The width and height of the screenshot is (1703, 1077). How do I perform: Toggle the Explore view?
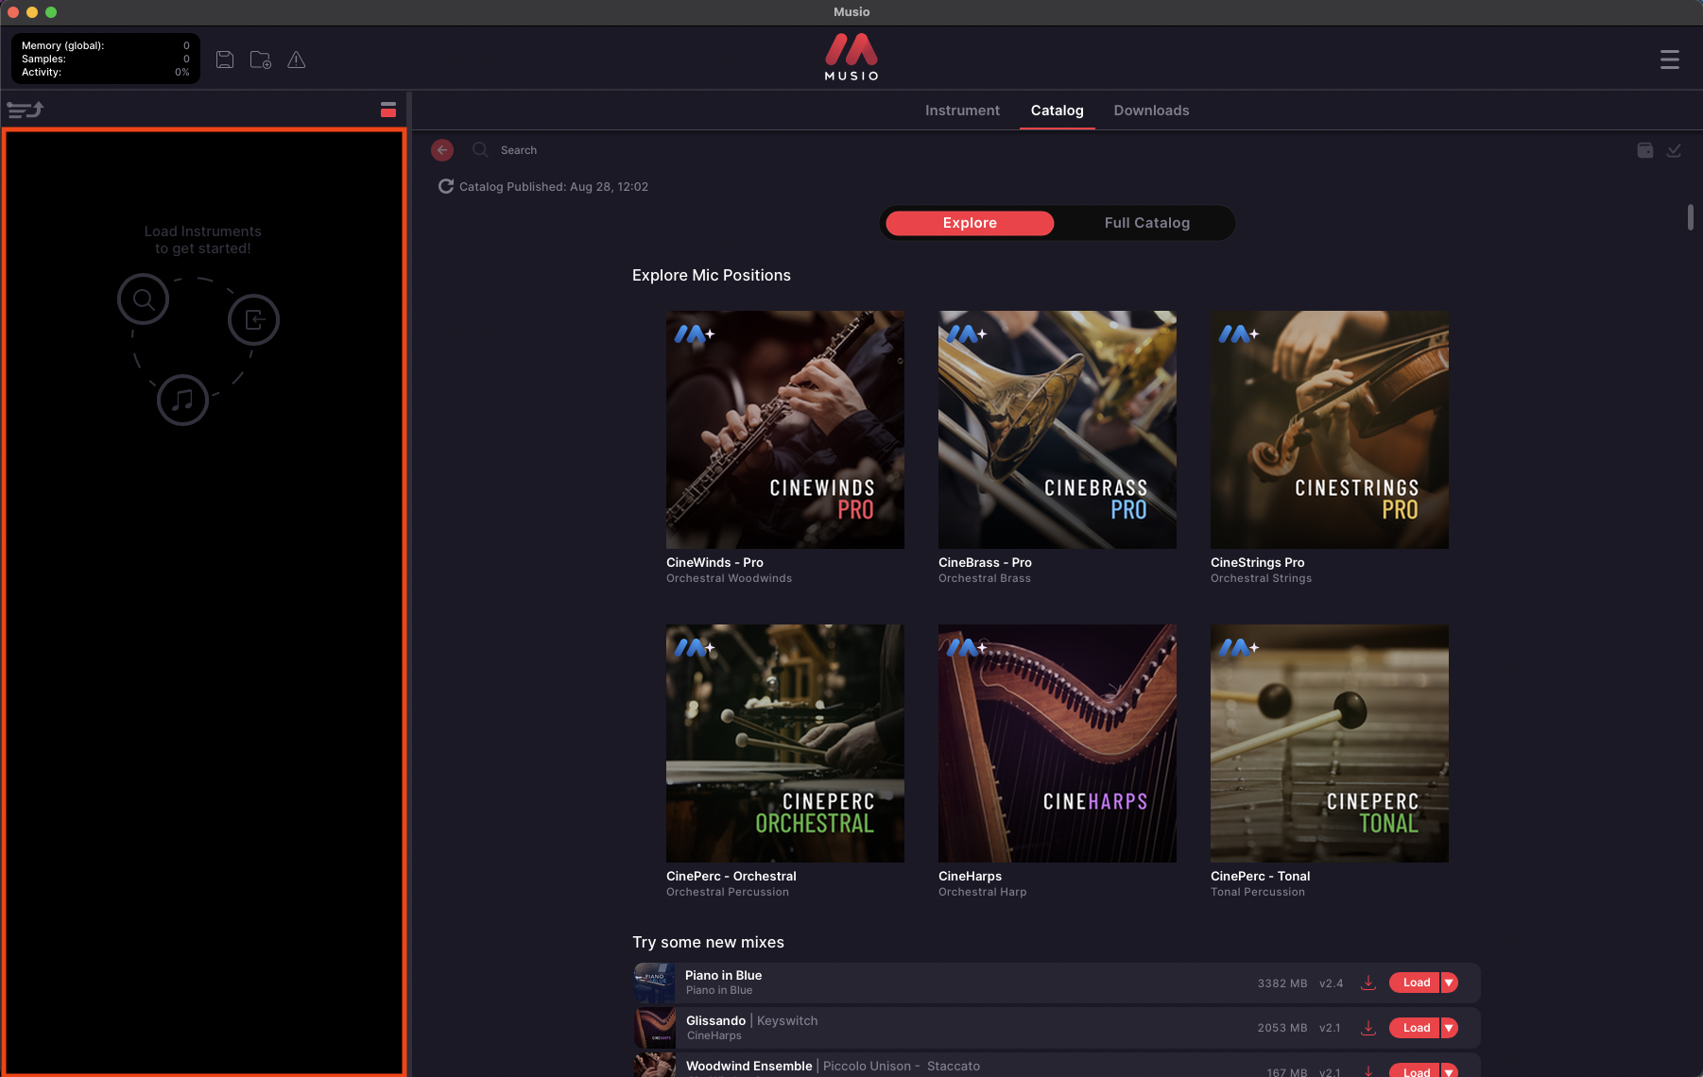click(970, 223)
